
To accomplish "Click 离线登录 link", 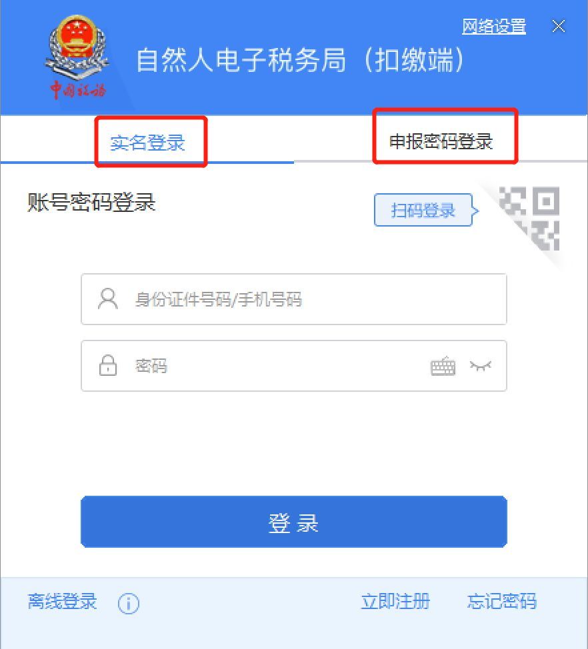I will click(62, 602).
